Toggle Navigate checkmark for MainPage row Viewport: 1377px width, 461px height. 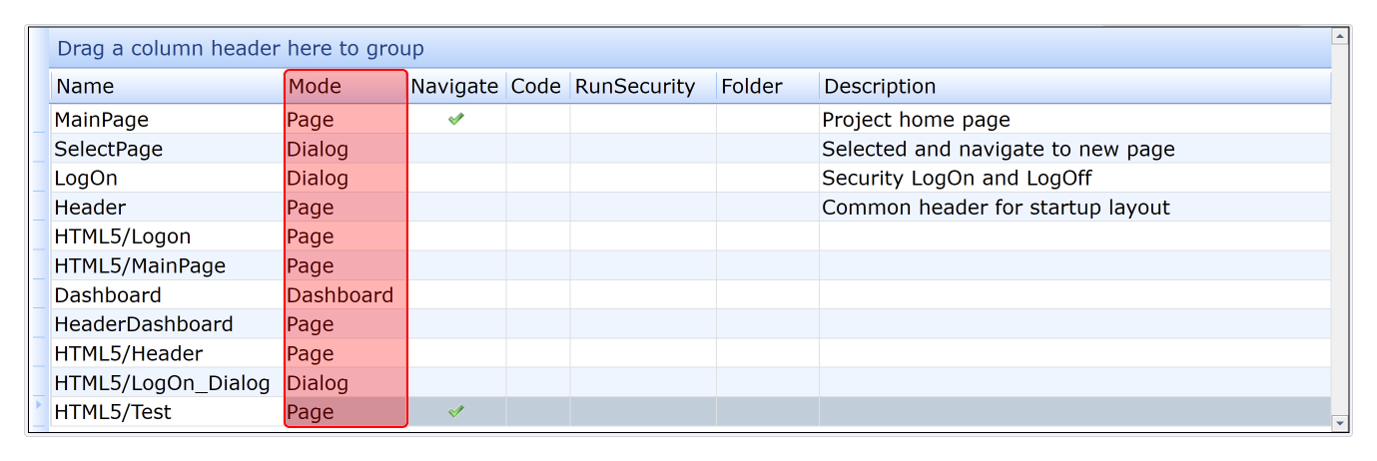tap(456, 120)
